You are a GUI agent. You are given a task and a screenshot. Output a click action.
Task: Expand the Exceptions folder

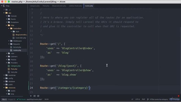tap(7, 22)
